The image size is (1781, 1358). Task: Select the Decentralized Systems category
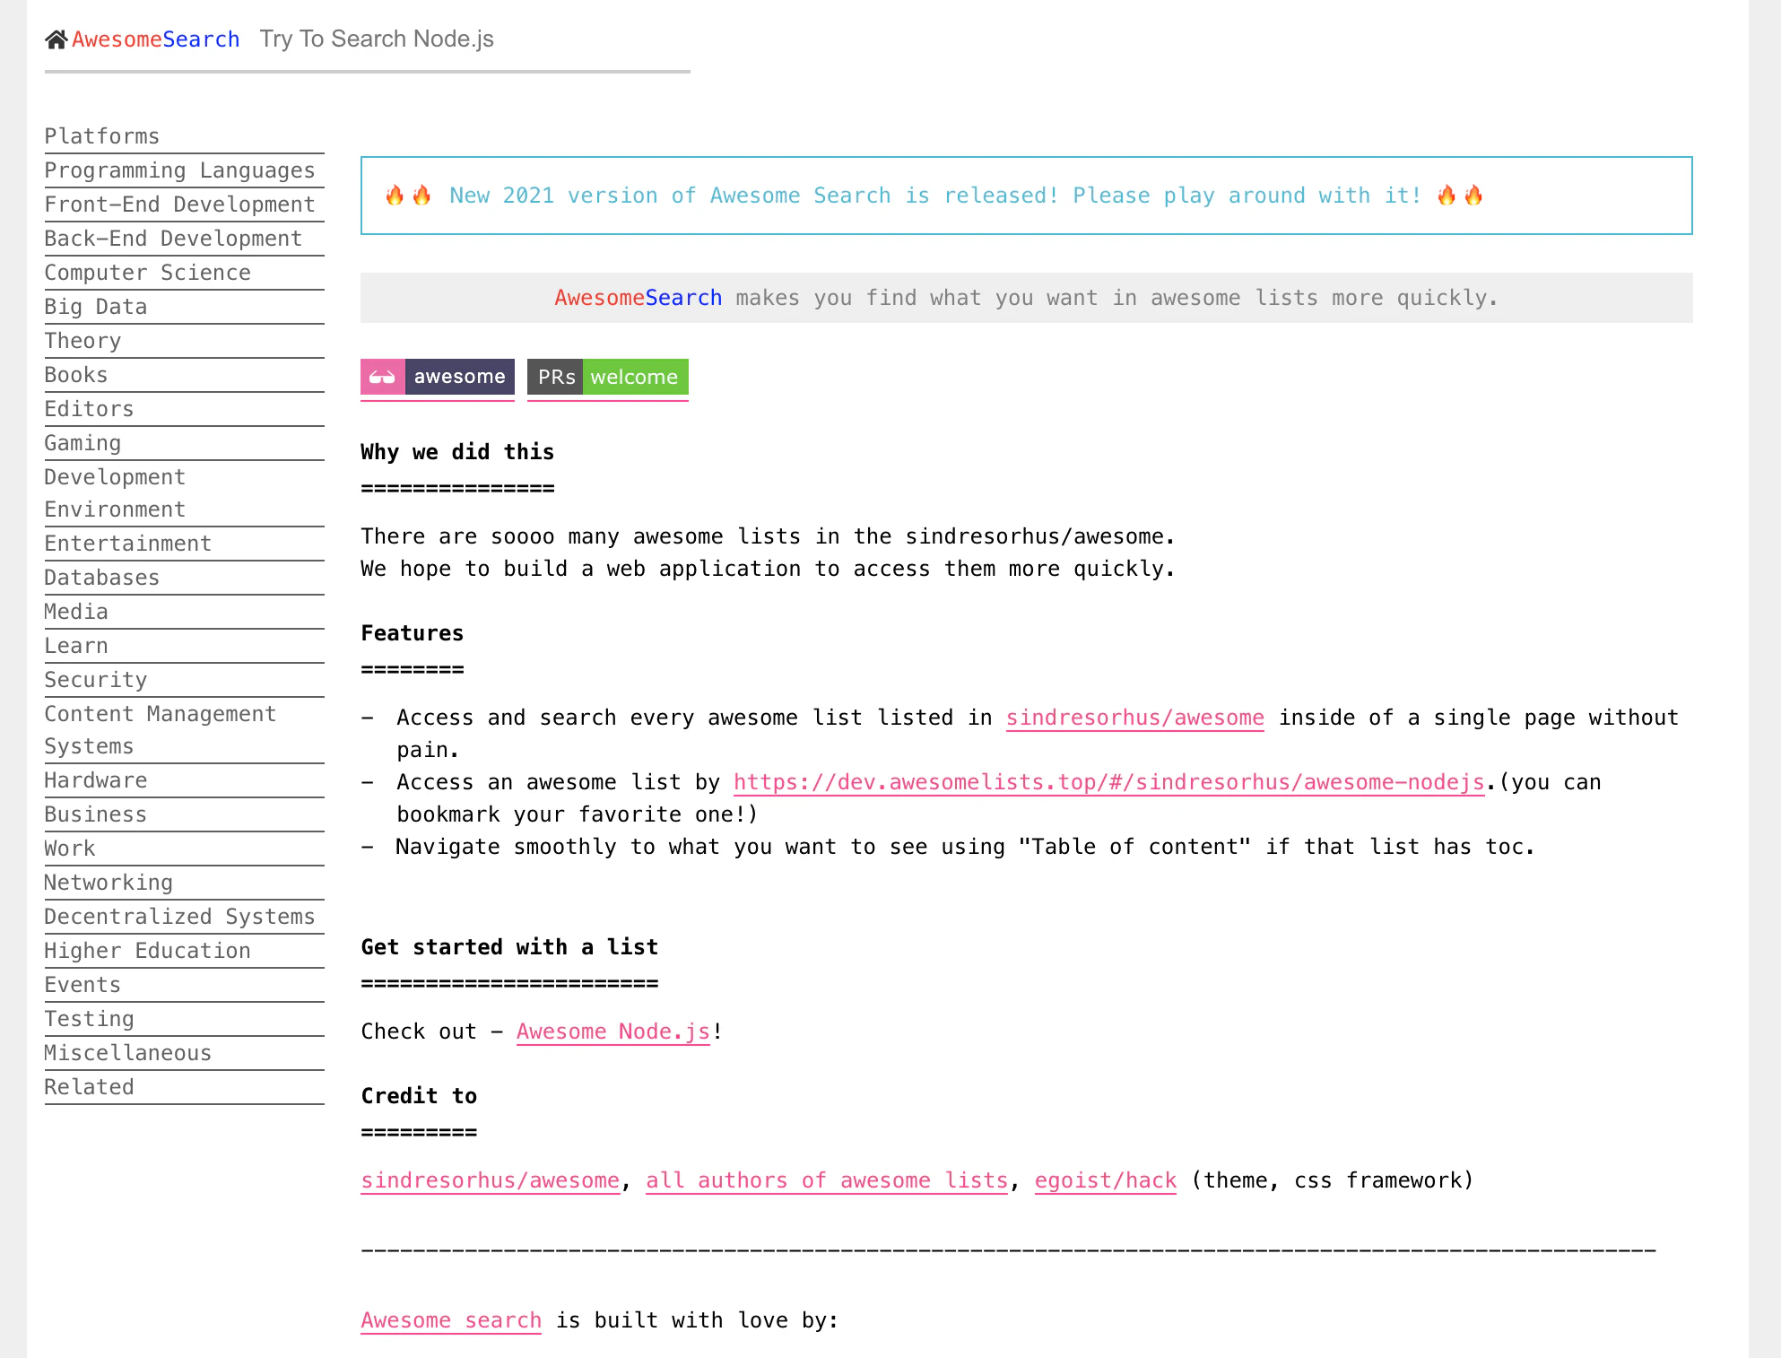pos(179,917)
